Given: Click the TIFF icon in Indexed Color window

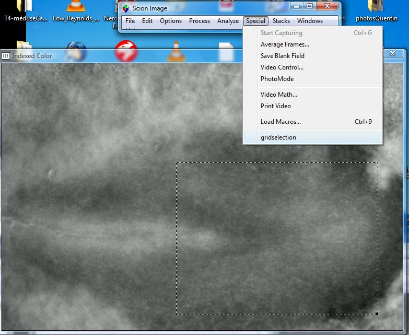Looking at the screenshot, I should pos(6,56).
